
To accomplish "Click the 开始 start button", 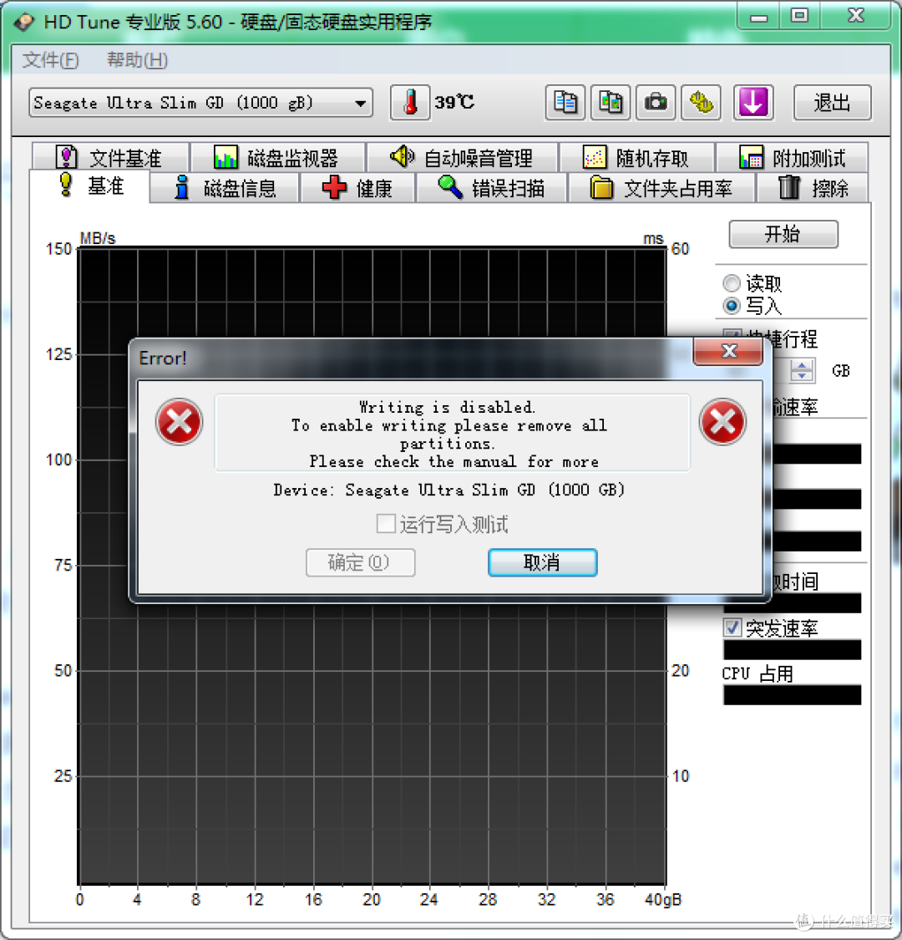I will (x=783, y=234).
